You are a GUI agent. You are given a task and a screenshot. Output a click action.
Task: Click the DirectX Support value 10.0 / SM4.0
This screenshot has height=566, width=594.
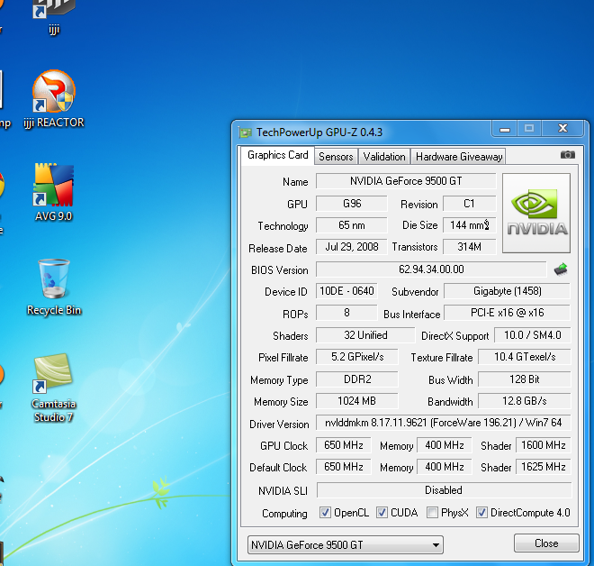532,335
